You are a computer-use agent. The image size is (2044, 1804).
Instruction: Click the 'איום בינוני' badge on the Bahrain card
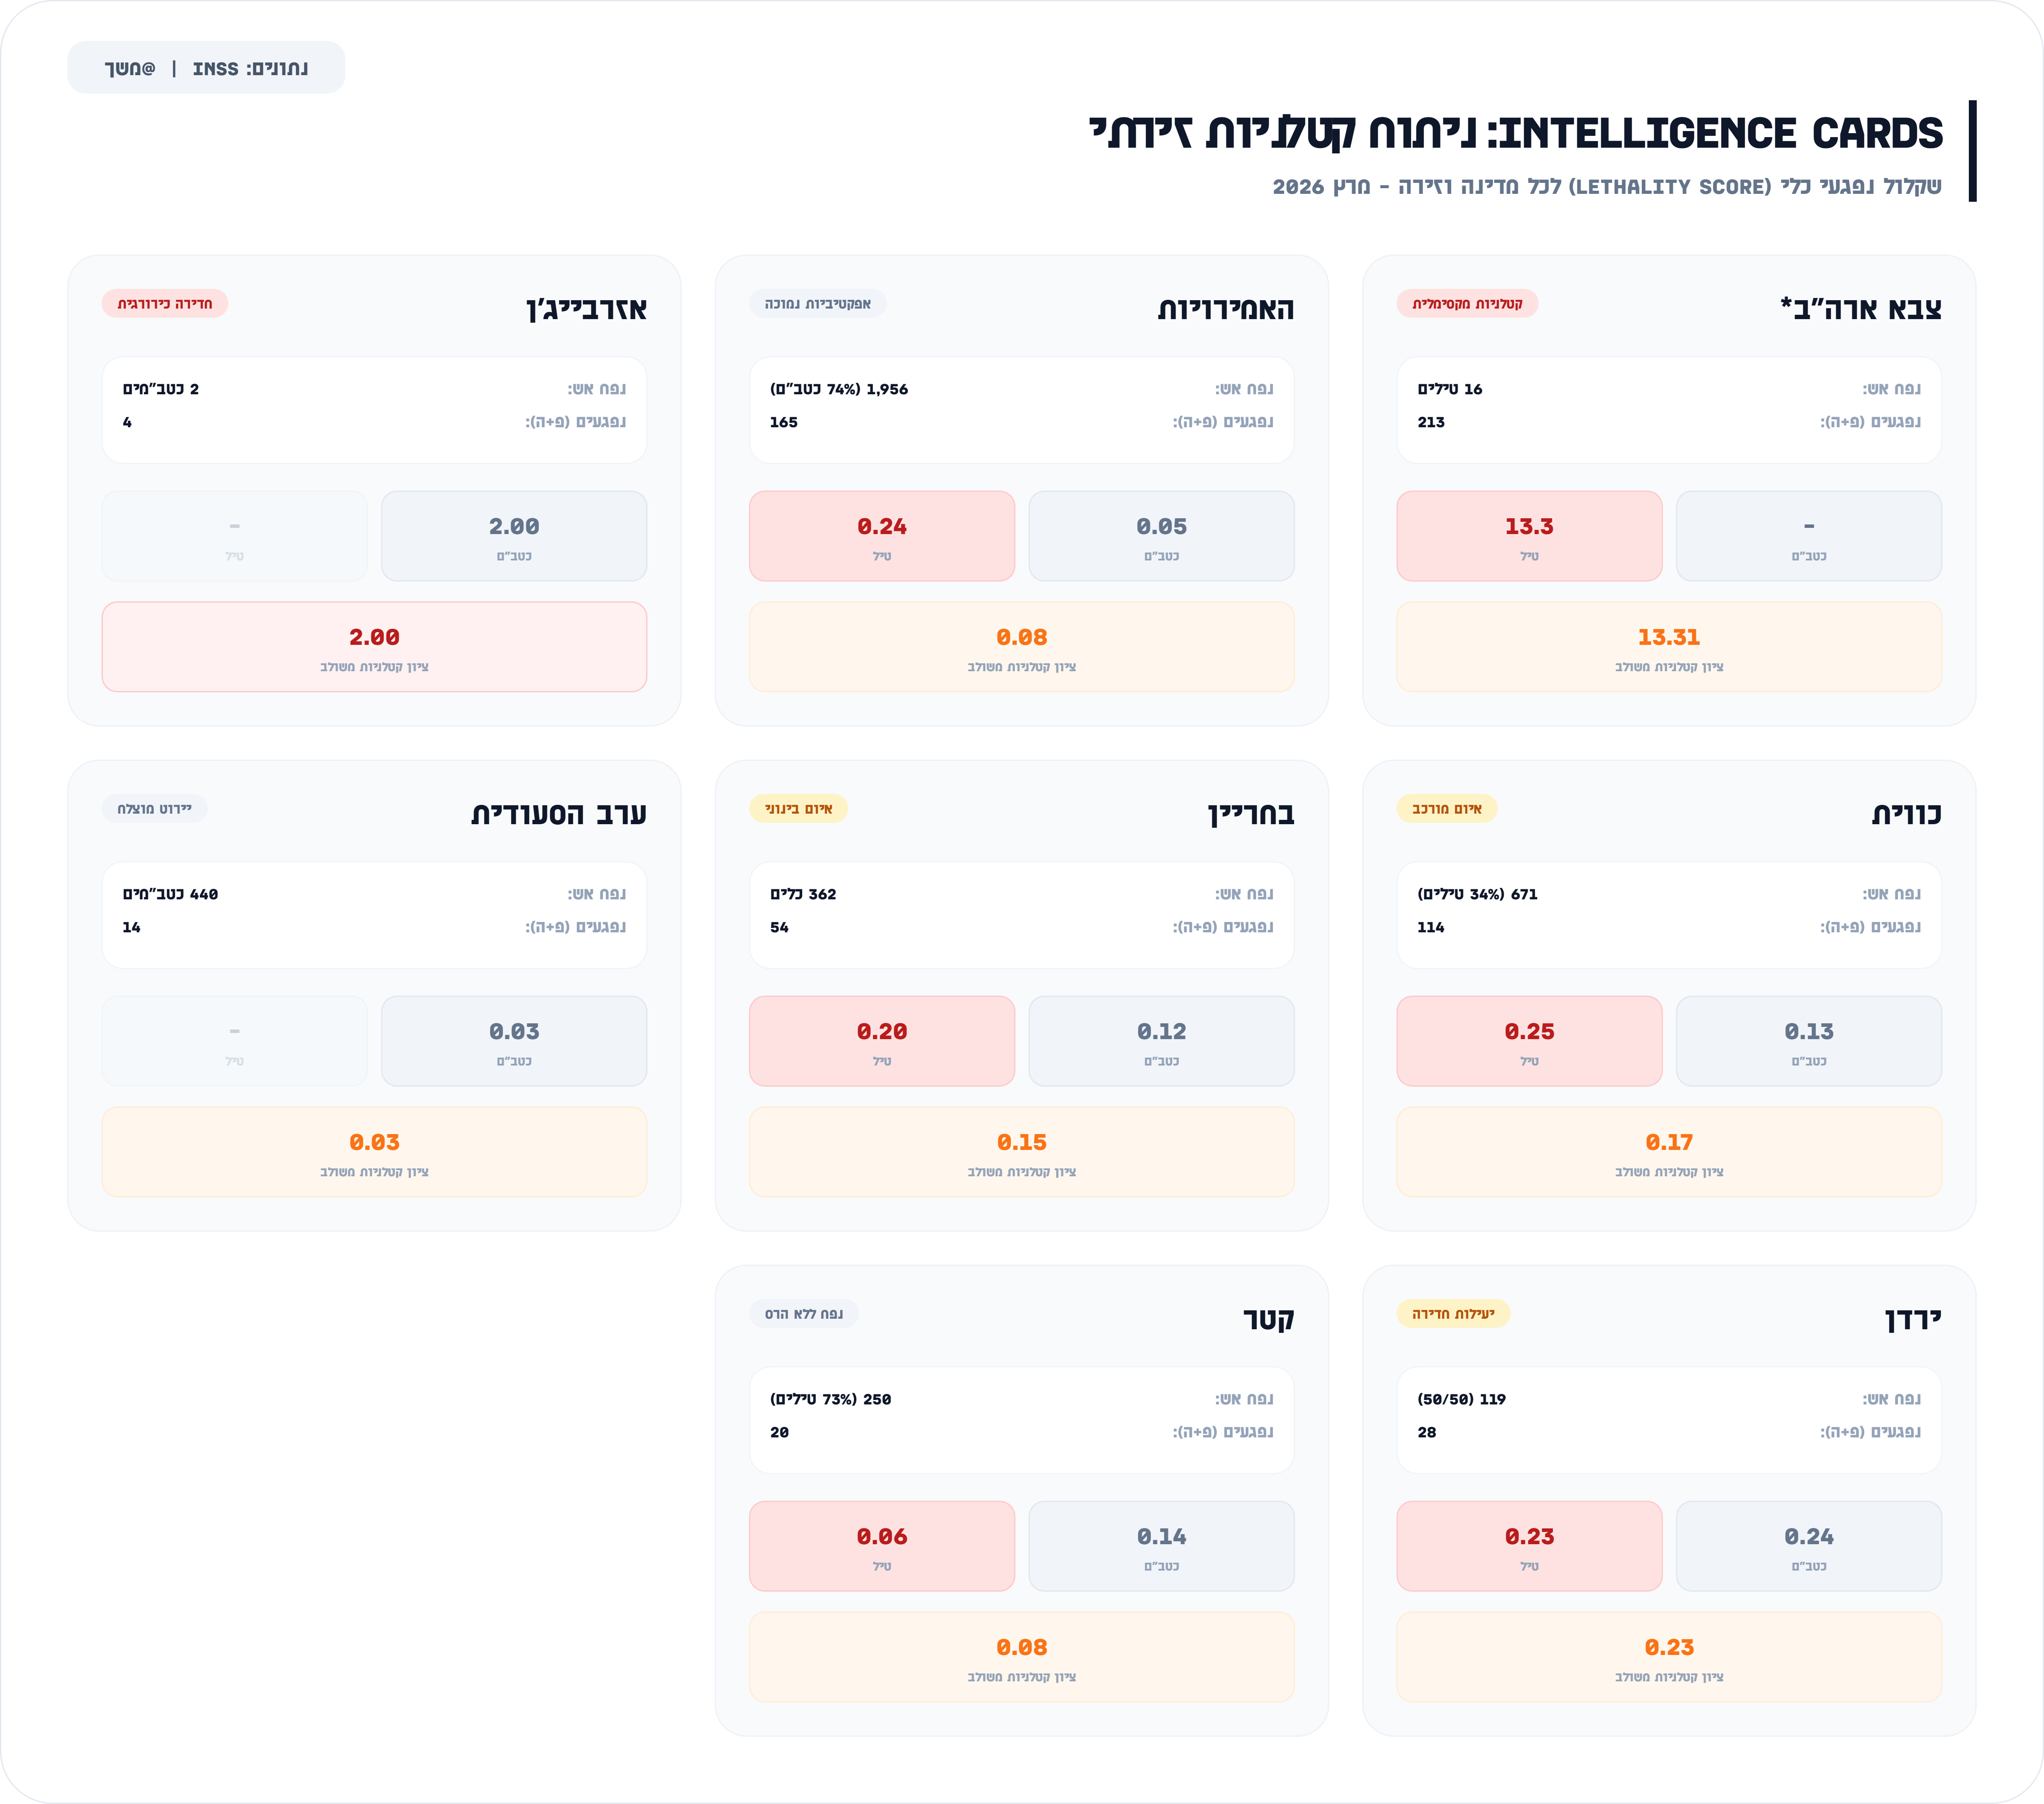pyautogui.click(x=798, y=809)
